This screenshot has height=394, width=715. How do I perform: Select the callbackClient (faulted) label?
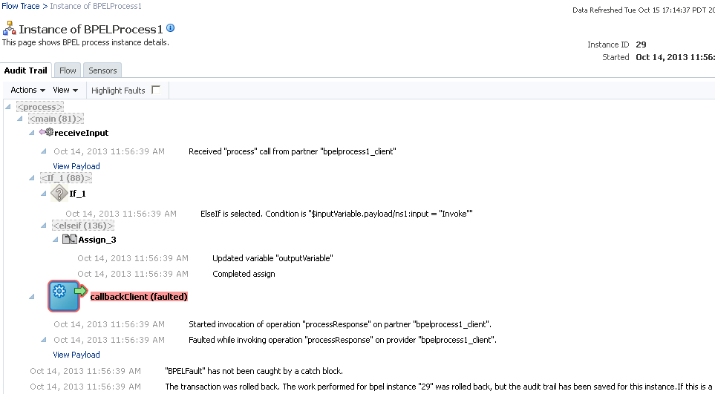[x=139, y=297]
